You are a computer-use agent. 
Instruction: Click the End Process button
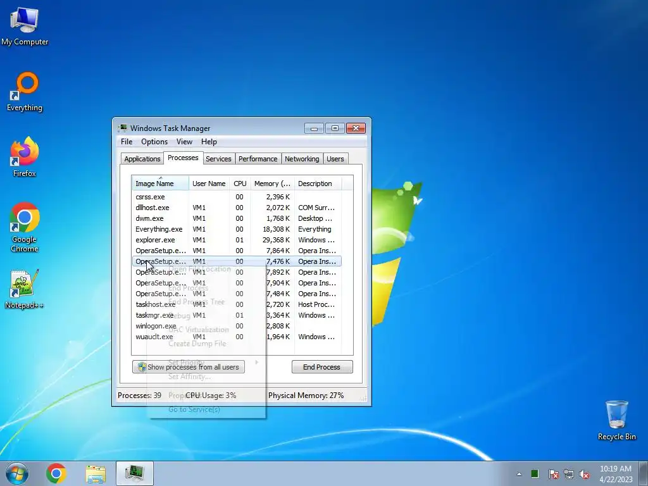click(x=322, y=367)
